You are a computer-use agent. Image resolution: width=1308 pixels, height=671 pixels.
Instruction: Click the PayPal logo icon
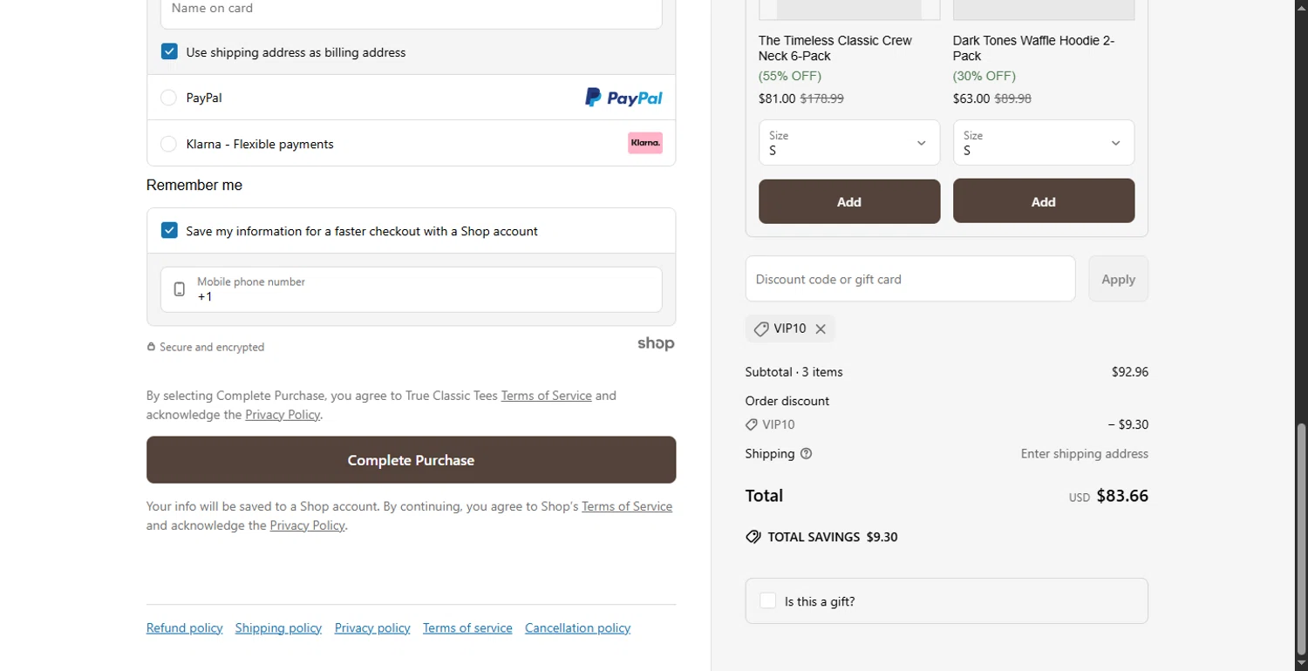(x=623, y=98)
